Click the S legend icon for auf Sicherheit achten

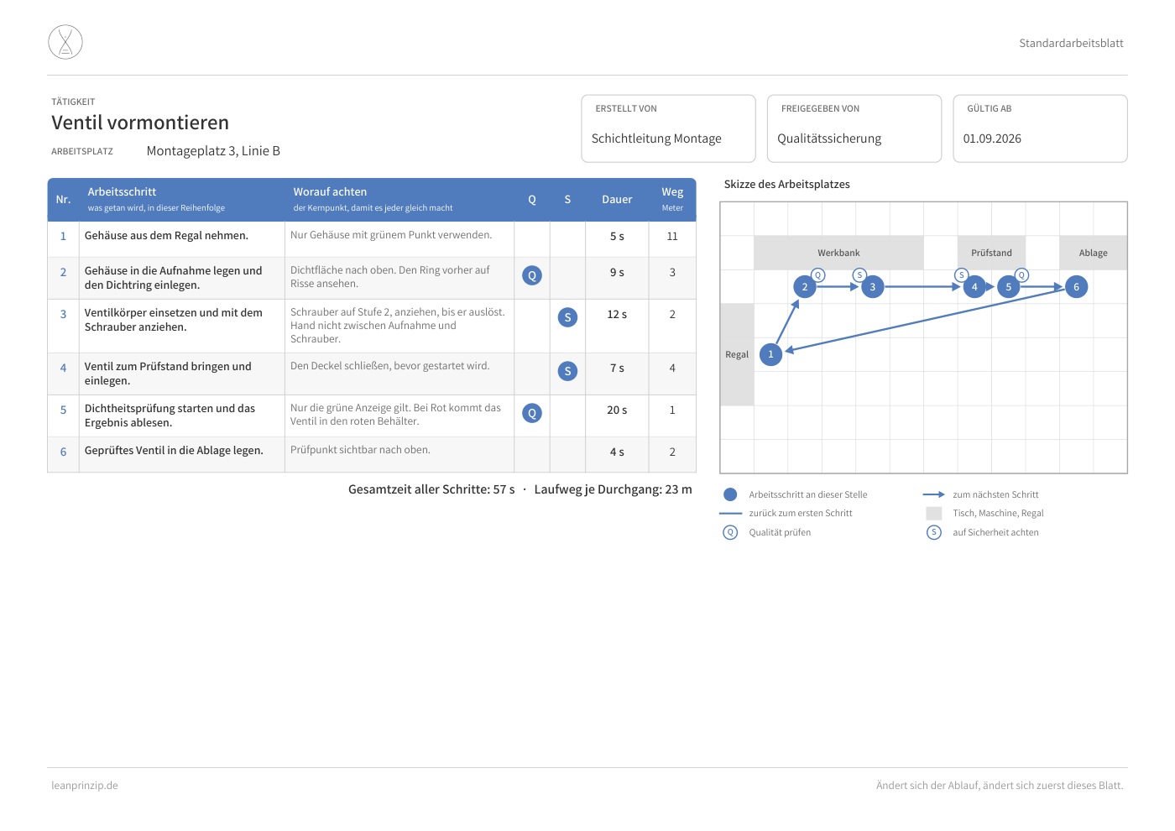tap(934, 532)
